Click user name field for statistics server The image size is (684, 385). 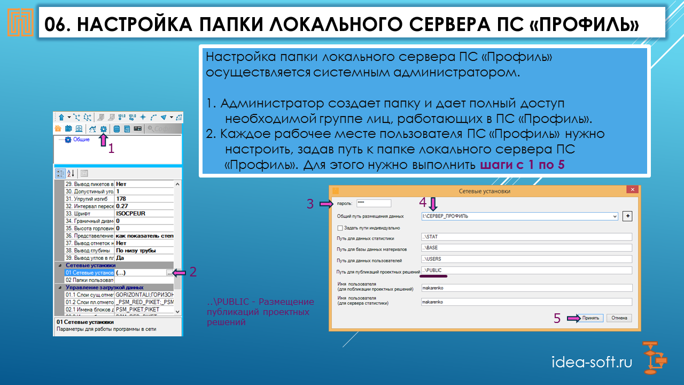point(526,302)
